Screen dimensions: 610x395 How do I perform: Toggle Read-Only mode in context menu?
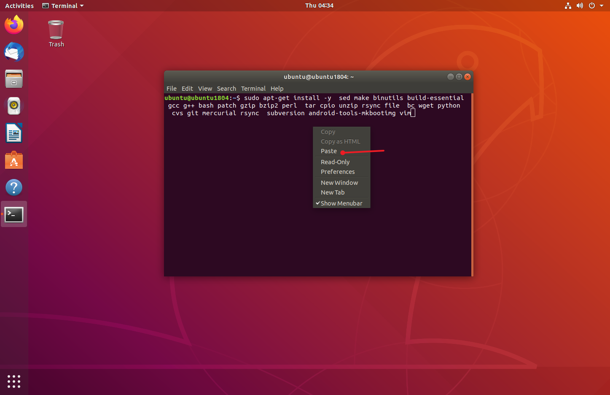tap(335, 162)
